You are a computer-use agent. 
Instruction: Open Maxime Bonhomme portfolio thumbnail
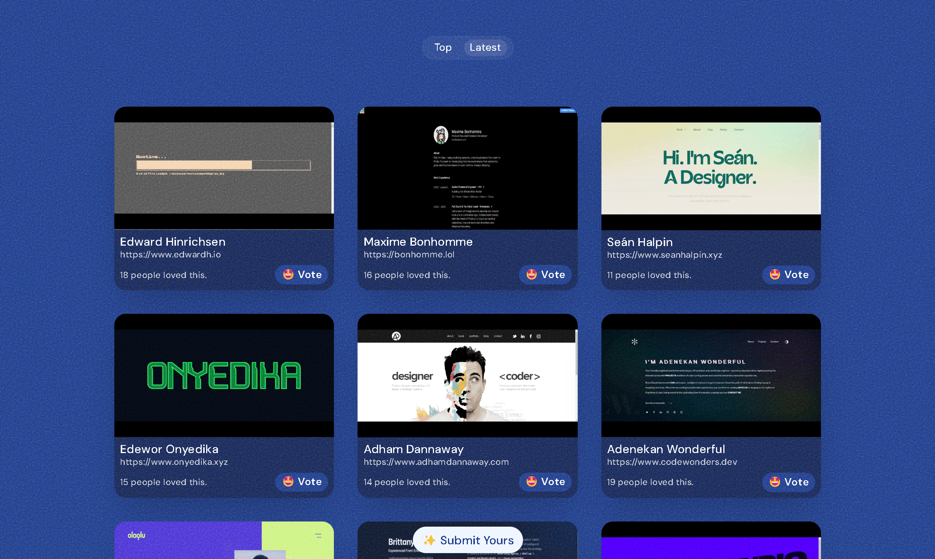(x=467, y=168)
